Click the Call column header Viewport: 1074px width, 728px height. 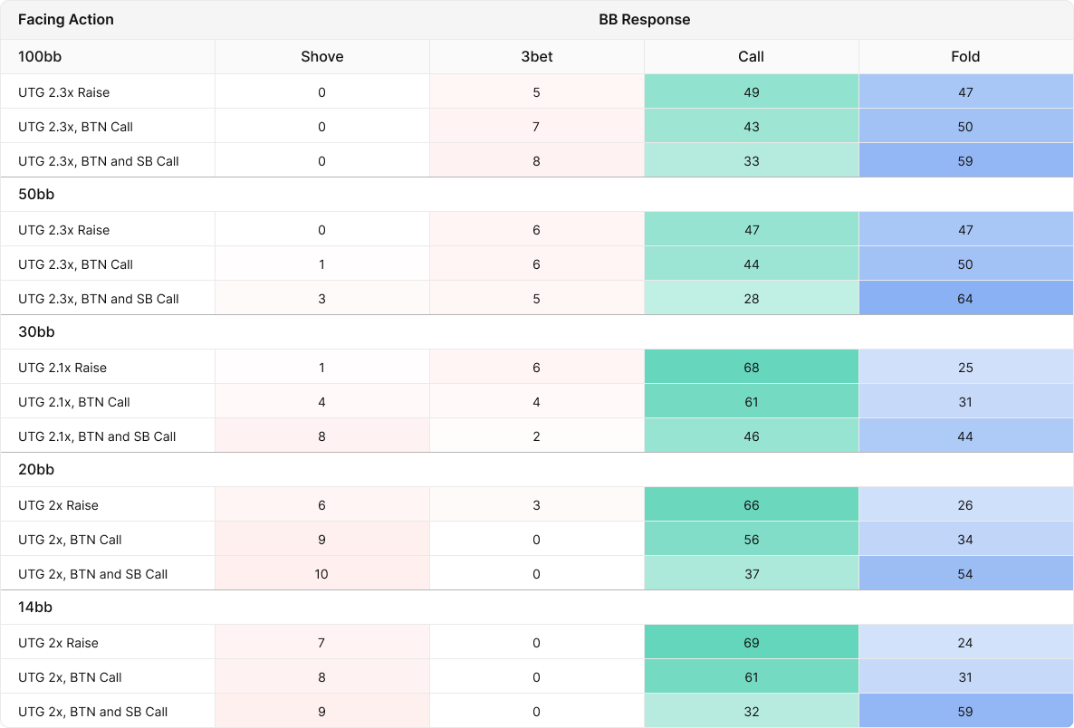click(x=751, y=56)
